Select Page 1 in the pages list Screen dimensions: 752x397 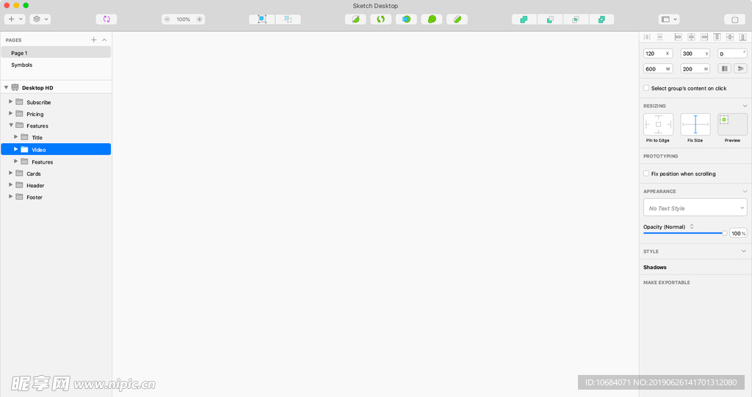(x=19, y=53)
